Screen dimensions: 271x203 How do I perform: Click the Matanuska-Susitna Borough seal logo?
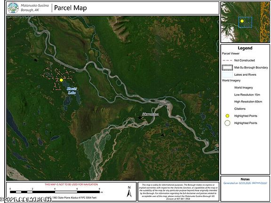click(13, 8)
